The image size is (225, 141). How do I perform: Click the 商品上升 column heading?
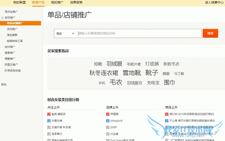171,107
